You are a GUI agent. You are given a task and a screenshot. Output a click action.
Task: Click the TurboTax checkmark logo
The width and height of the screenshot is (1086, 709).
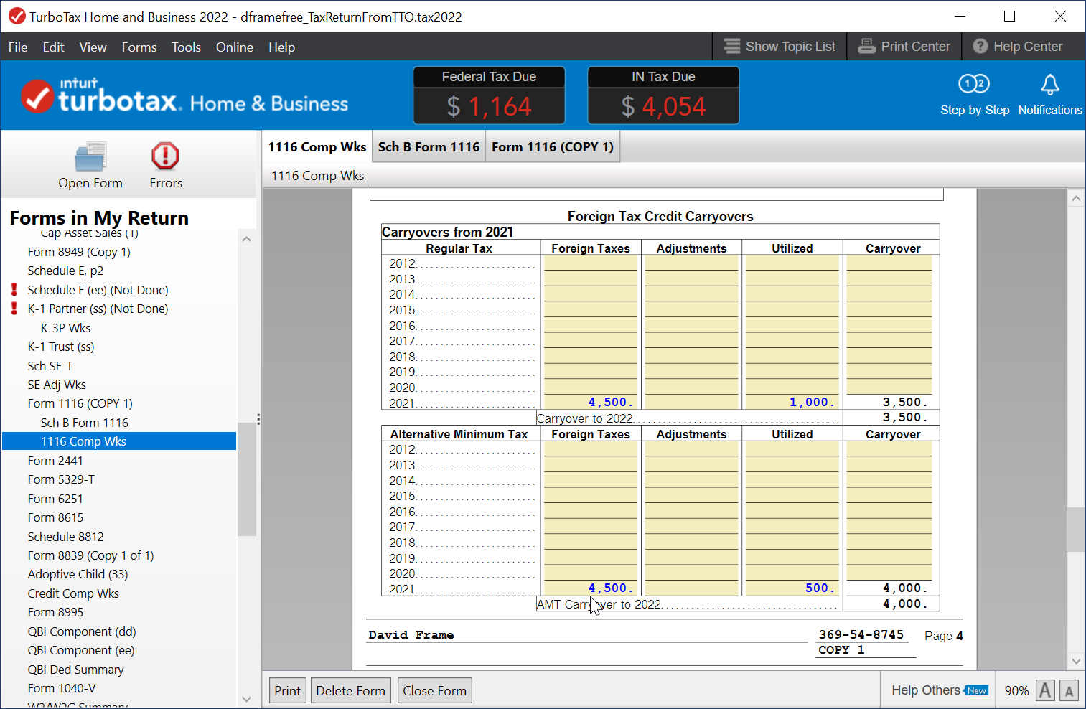tap(37, 97)
